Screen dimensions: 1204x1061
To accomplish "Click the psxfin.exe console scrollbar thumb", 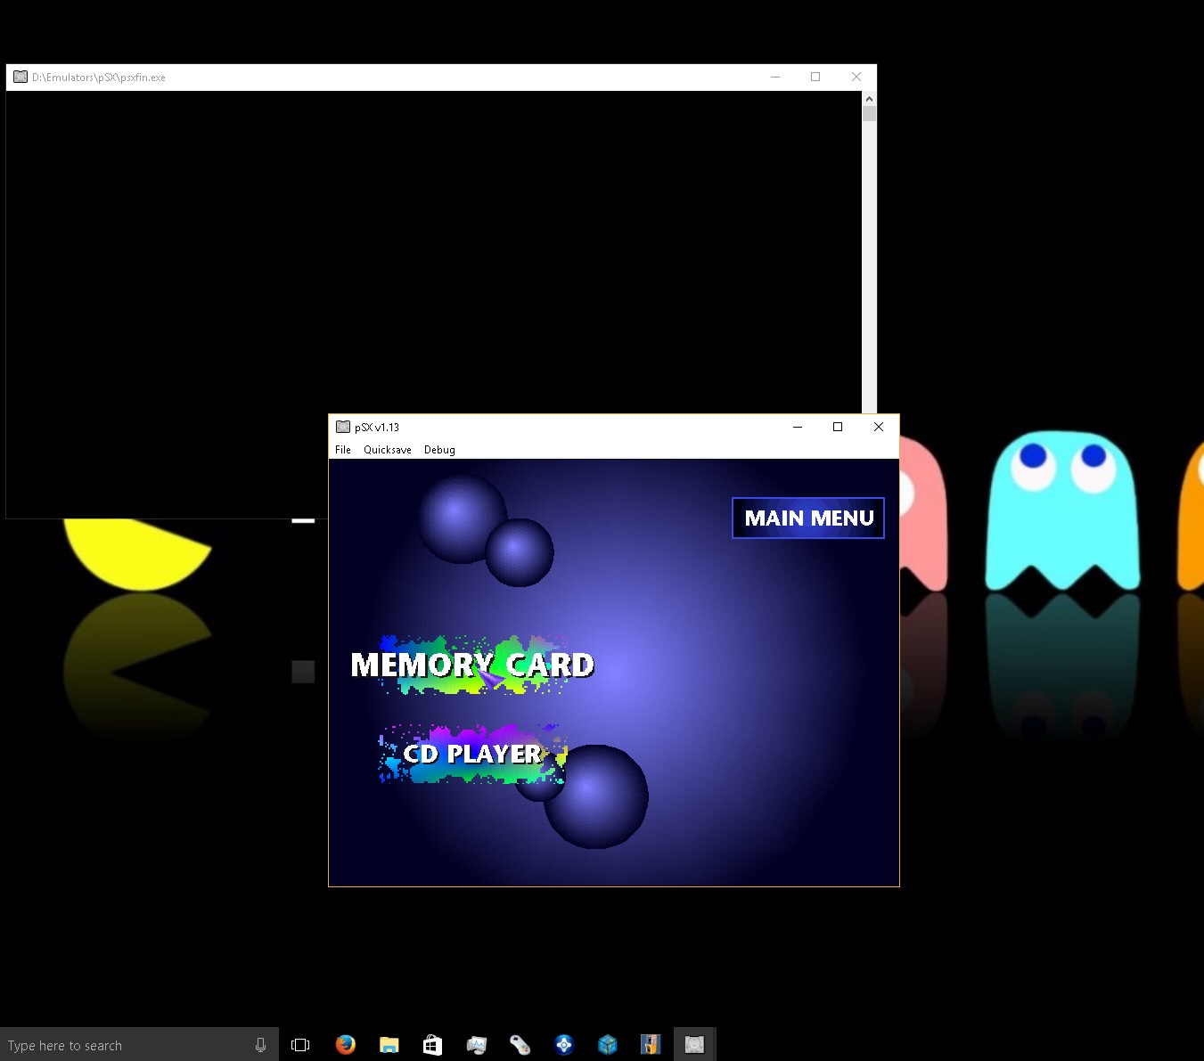I will 869,114.
